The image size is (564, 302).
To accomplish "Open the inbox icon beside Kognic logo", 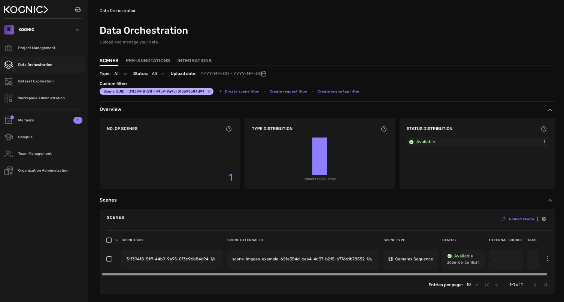I will 78,10.
